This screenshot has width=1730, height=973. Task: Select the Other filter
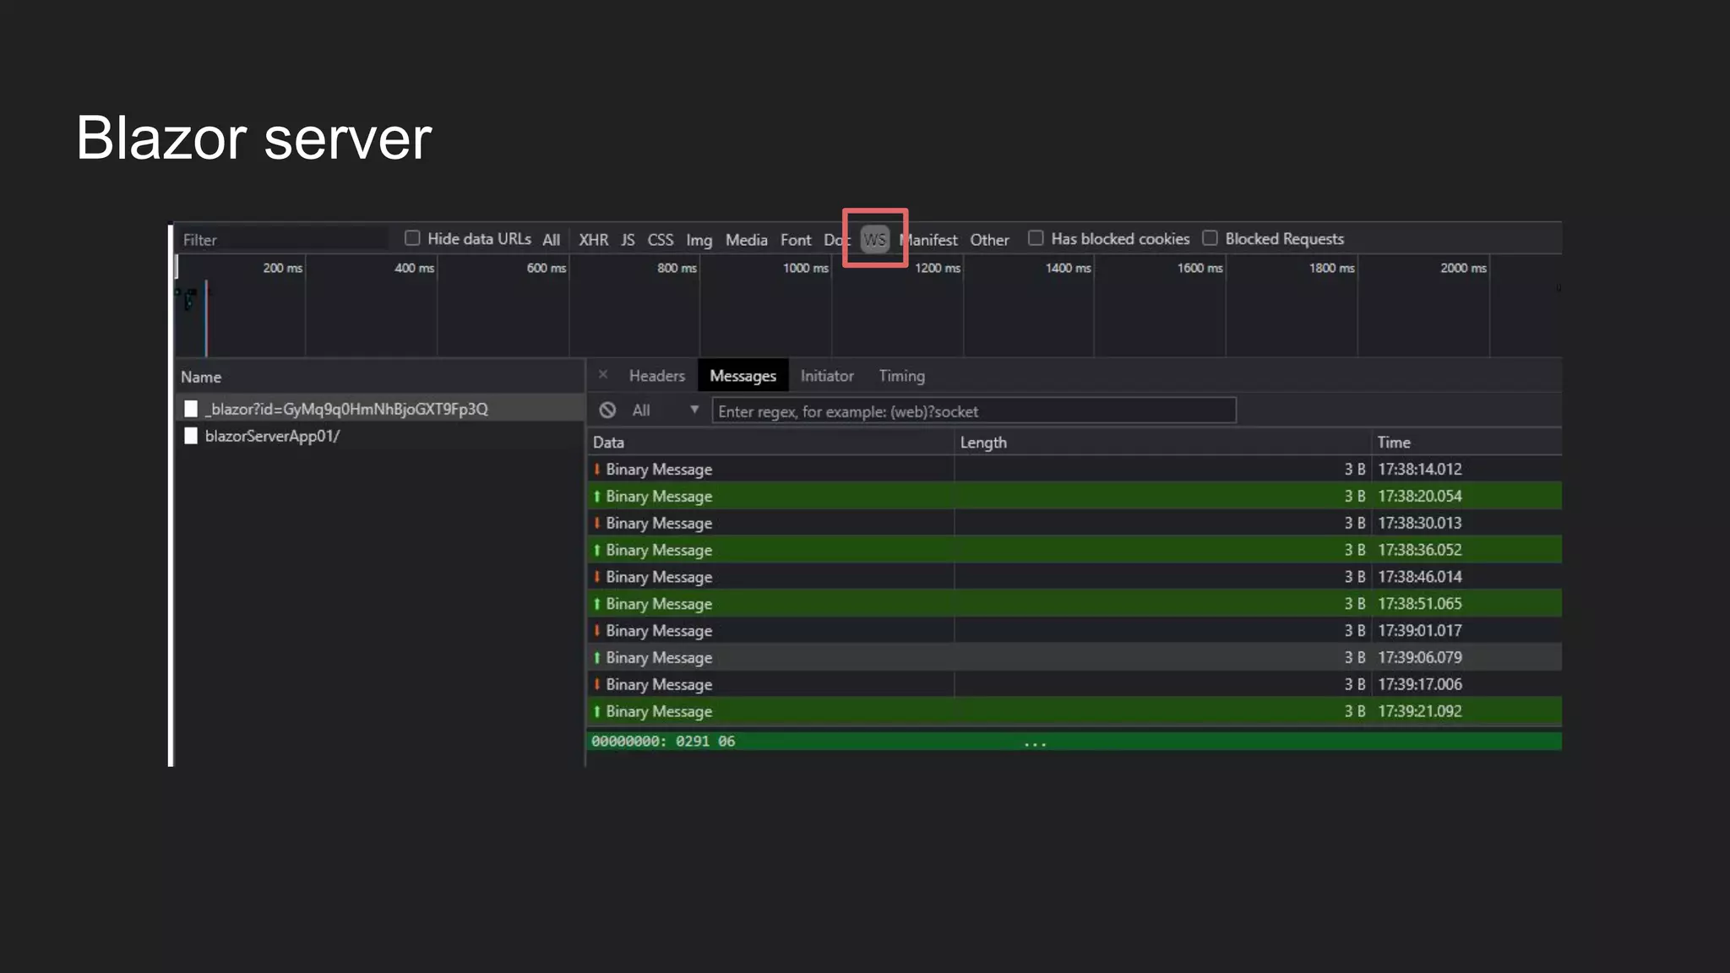pyautogui.click(x=989, y=240)
